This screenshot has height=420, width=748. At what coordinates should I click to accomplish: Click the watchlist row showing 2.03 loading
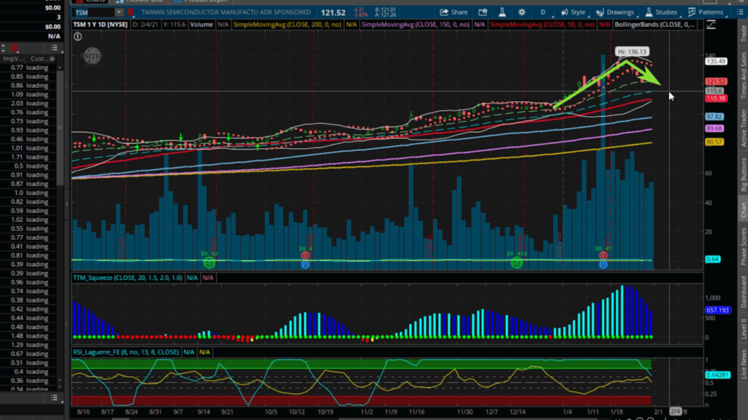pyautogui.click(x=28, y=104)
